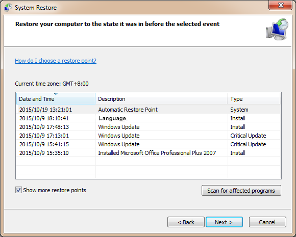This screenshot has height=237, width=296.
Task: Click the computer restore clock icon
Action: (277, 29)
